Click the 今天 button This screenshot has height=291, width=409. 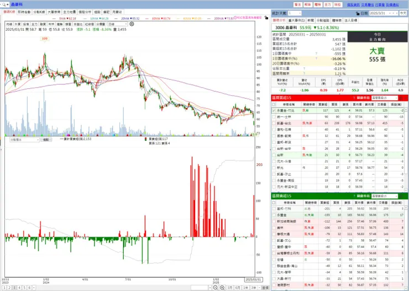click(403, 13)
